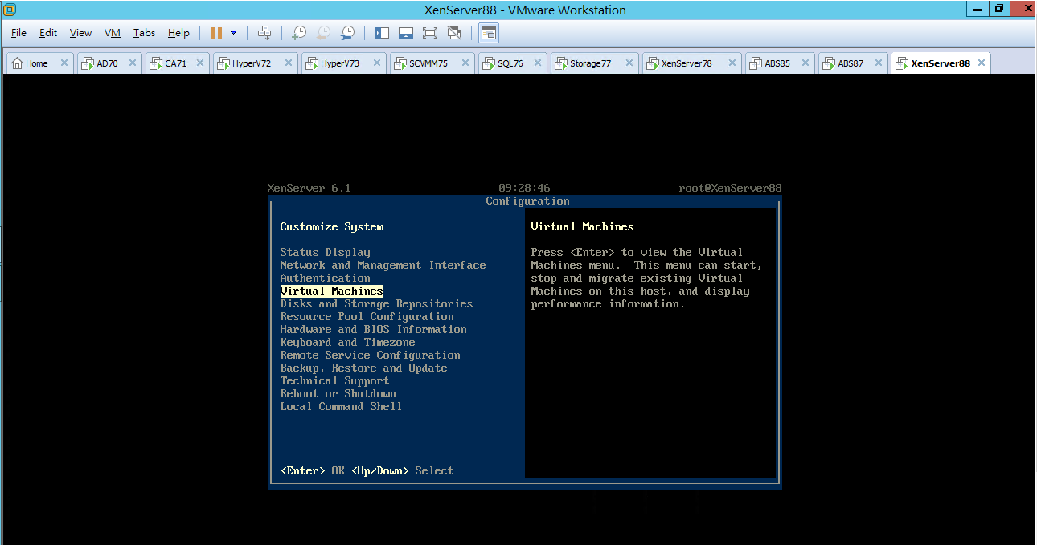Image resolution: width=1037 pixels, height=545 pixels.
Task: Click the Unity mode icon
Action: [x=454, y=33]
